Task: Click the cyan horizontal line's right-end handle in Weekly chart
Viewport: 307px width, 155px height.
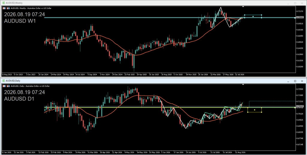Action: 295,18
